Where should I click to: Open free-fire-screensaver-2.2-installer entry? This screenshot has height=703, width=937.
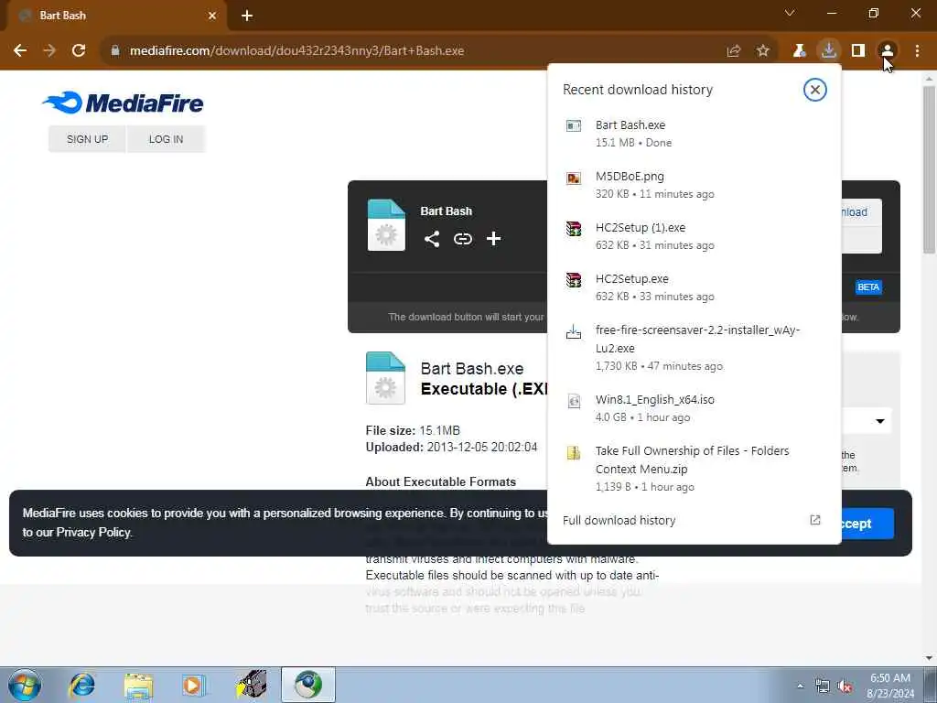click(x=695, y=348)
